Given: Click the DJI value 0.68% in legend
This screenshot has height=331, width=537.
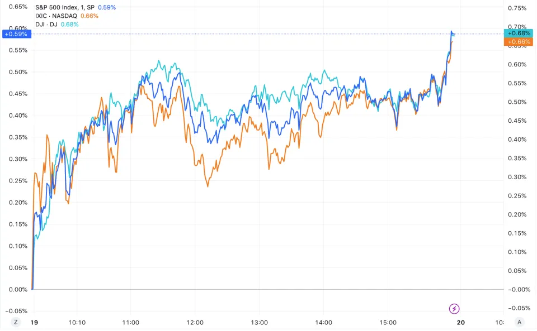Looking at the screenshot, I should [x=70, y=24].
